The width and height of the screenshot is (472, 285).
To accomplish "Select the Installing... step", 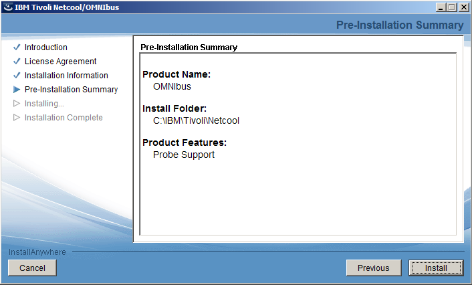I will pos(44,104).
